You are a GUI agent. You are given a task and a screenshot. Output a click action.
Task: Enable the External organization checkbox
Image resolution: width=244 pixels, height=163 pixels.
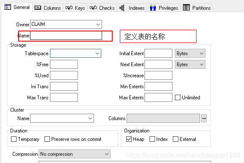[175, 139]
